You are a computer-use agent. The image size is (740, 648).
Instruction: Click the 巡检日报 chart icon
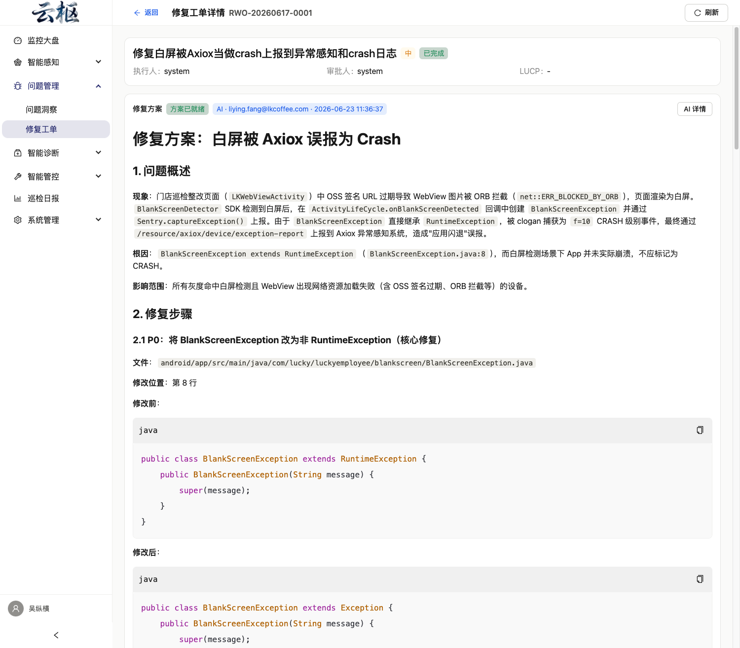click(18, 198)
